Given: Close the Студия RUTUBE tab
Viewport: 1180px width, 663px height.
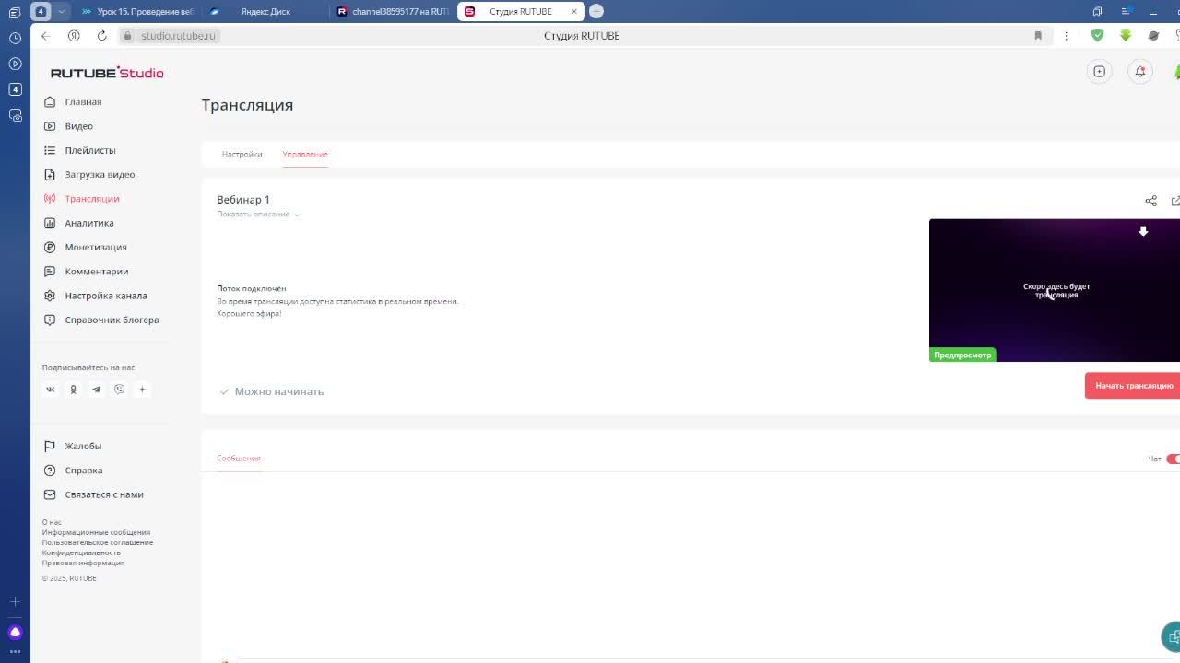Looking at the screenshot, I should point(574,11).
